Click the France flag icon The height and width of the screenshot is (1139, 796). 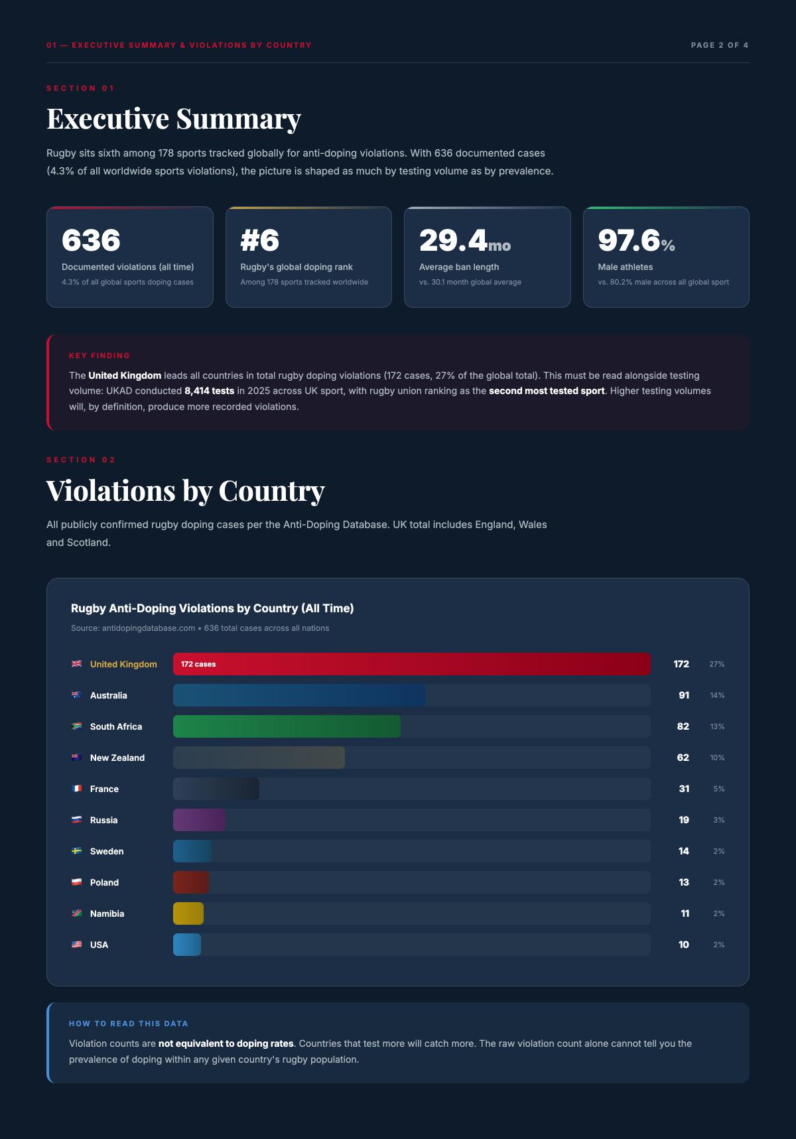pyautogui.click(x=76, y=789)
